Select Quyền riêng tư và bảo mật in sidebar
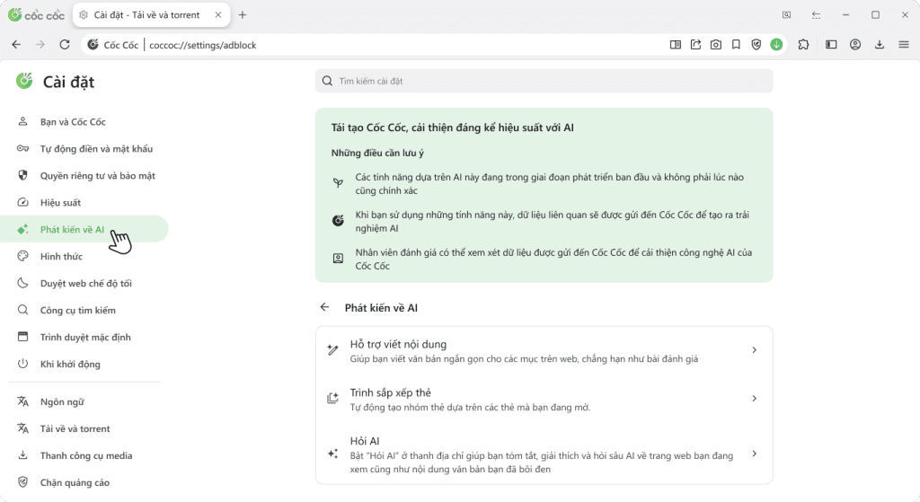Screen dimensions: 920x502 pyautogui.click(x=97, y=176)
